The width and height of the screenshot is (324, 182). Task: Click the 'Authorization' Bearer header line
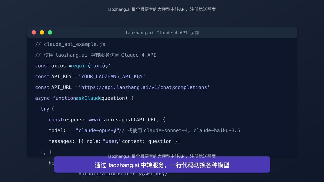pos(122,174)
